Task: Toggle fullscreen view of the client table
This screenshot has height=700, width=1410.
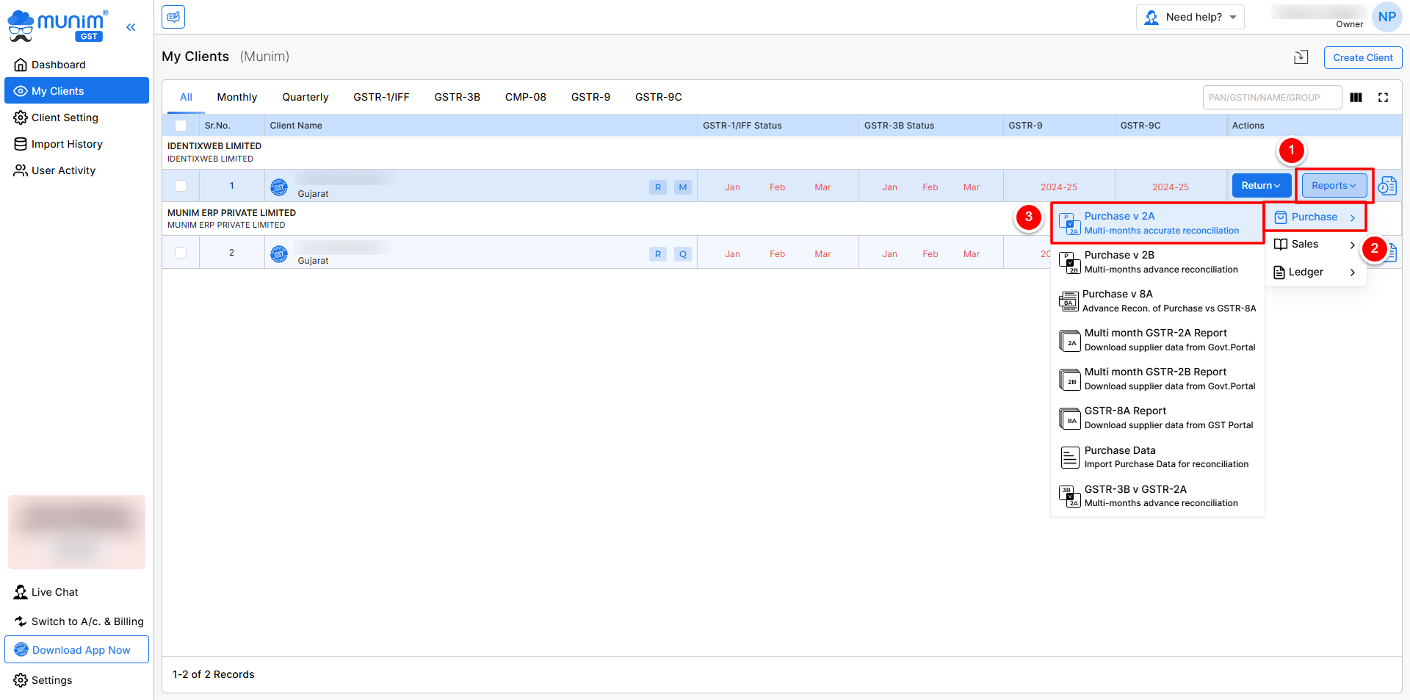Action: pyautogui.click(x=1383, y=98)
